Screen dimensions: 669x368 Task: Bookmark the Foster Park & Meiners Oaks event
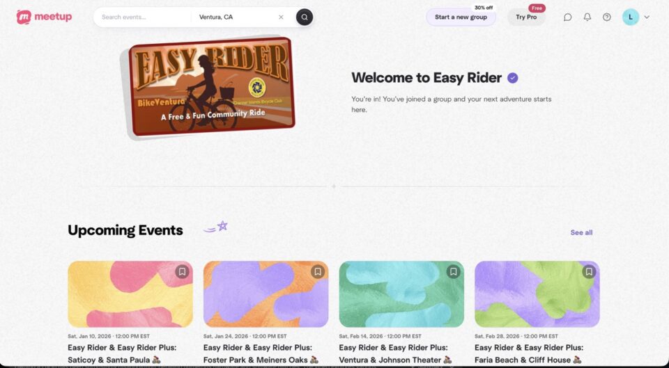[318, 272]
